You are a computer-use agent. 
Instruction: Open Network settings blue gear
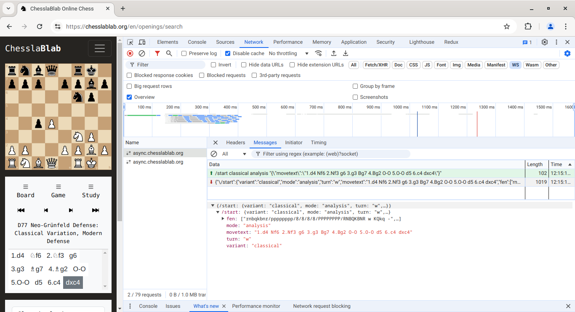pos(567,53)
